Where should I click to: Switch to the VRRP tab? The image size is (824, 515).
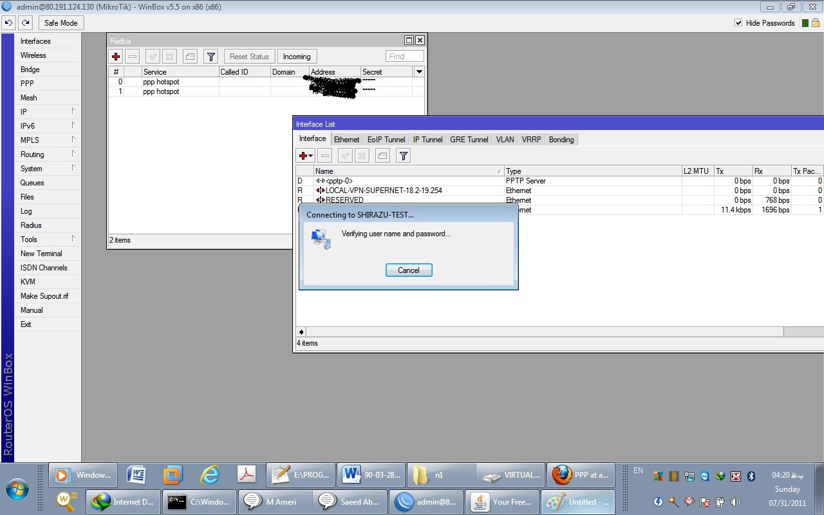[x=532, y=139]
